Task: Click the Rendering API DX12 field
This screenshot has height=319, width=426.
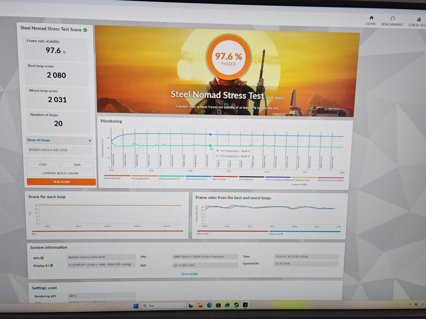Action: 102,296
